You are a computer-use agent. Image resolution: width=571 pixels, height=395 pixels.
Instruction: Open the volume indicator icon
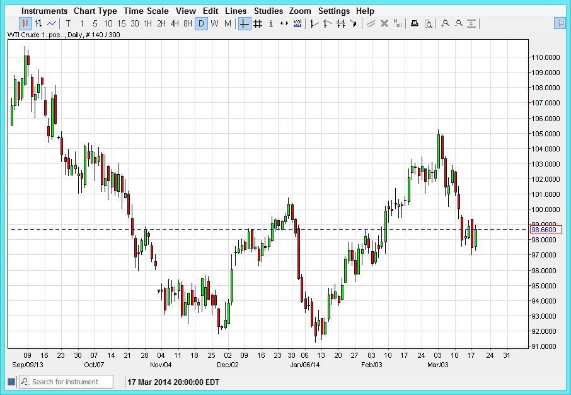[296, 23]
